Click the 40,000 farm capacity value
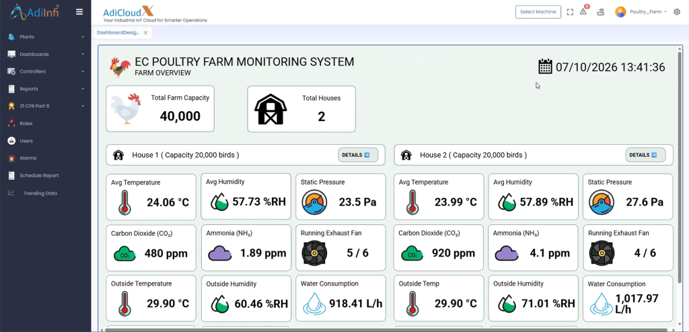Viewport: 689px width, 332px height. [180, 116]
